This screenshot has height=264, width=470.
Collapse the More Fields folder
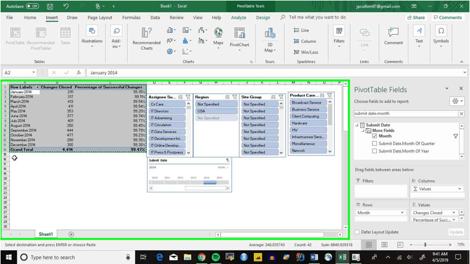362,131
